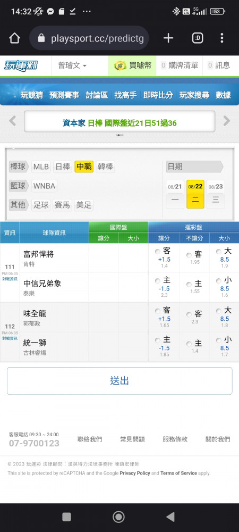The height and width of the screenshot is (532, 239).
Task: Open the Privacy Policy link
Action: click(135, 473)
